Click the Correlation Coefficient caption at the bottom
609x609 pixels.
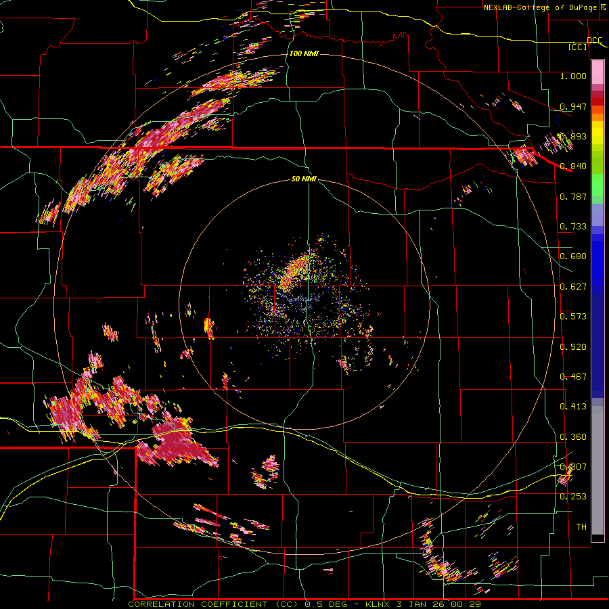coord(304,604)
